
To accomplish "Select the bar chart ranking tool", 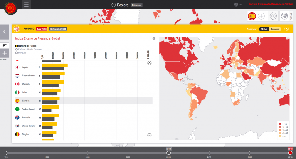I will pos(5,45).
